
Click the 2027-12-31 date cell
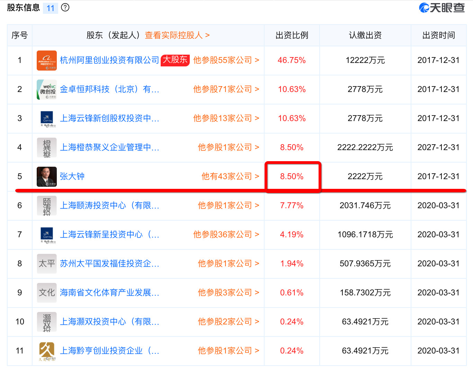pyautogui.click(x=439, y=147)
